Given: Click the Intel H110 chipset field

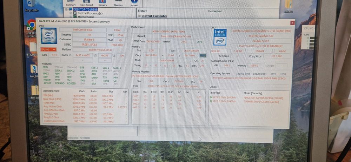Looking at the screenshot, I should (x=176, y=36).
